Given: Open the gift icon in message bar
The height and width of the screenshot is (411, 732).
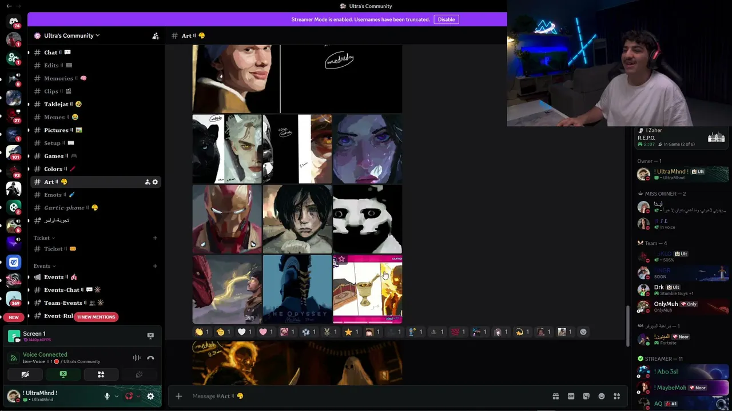Looking at the screenshot, I should (x=555, y=396).
